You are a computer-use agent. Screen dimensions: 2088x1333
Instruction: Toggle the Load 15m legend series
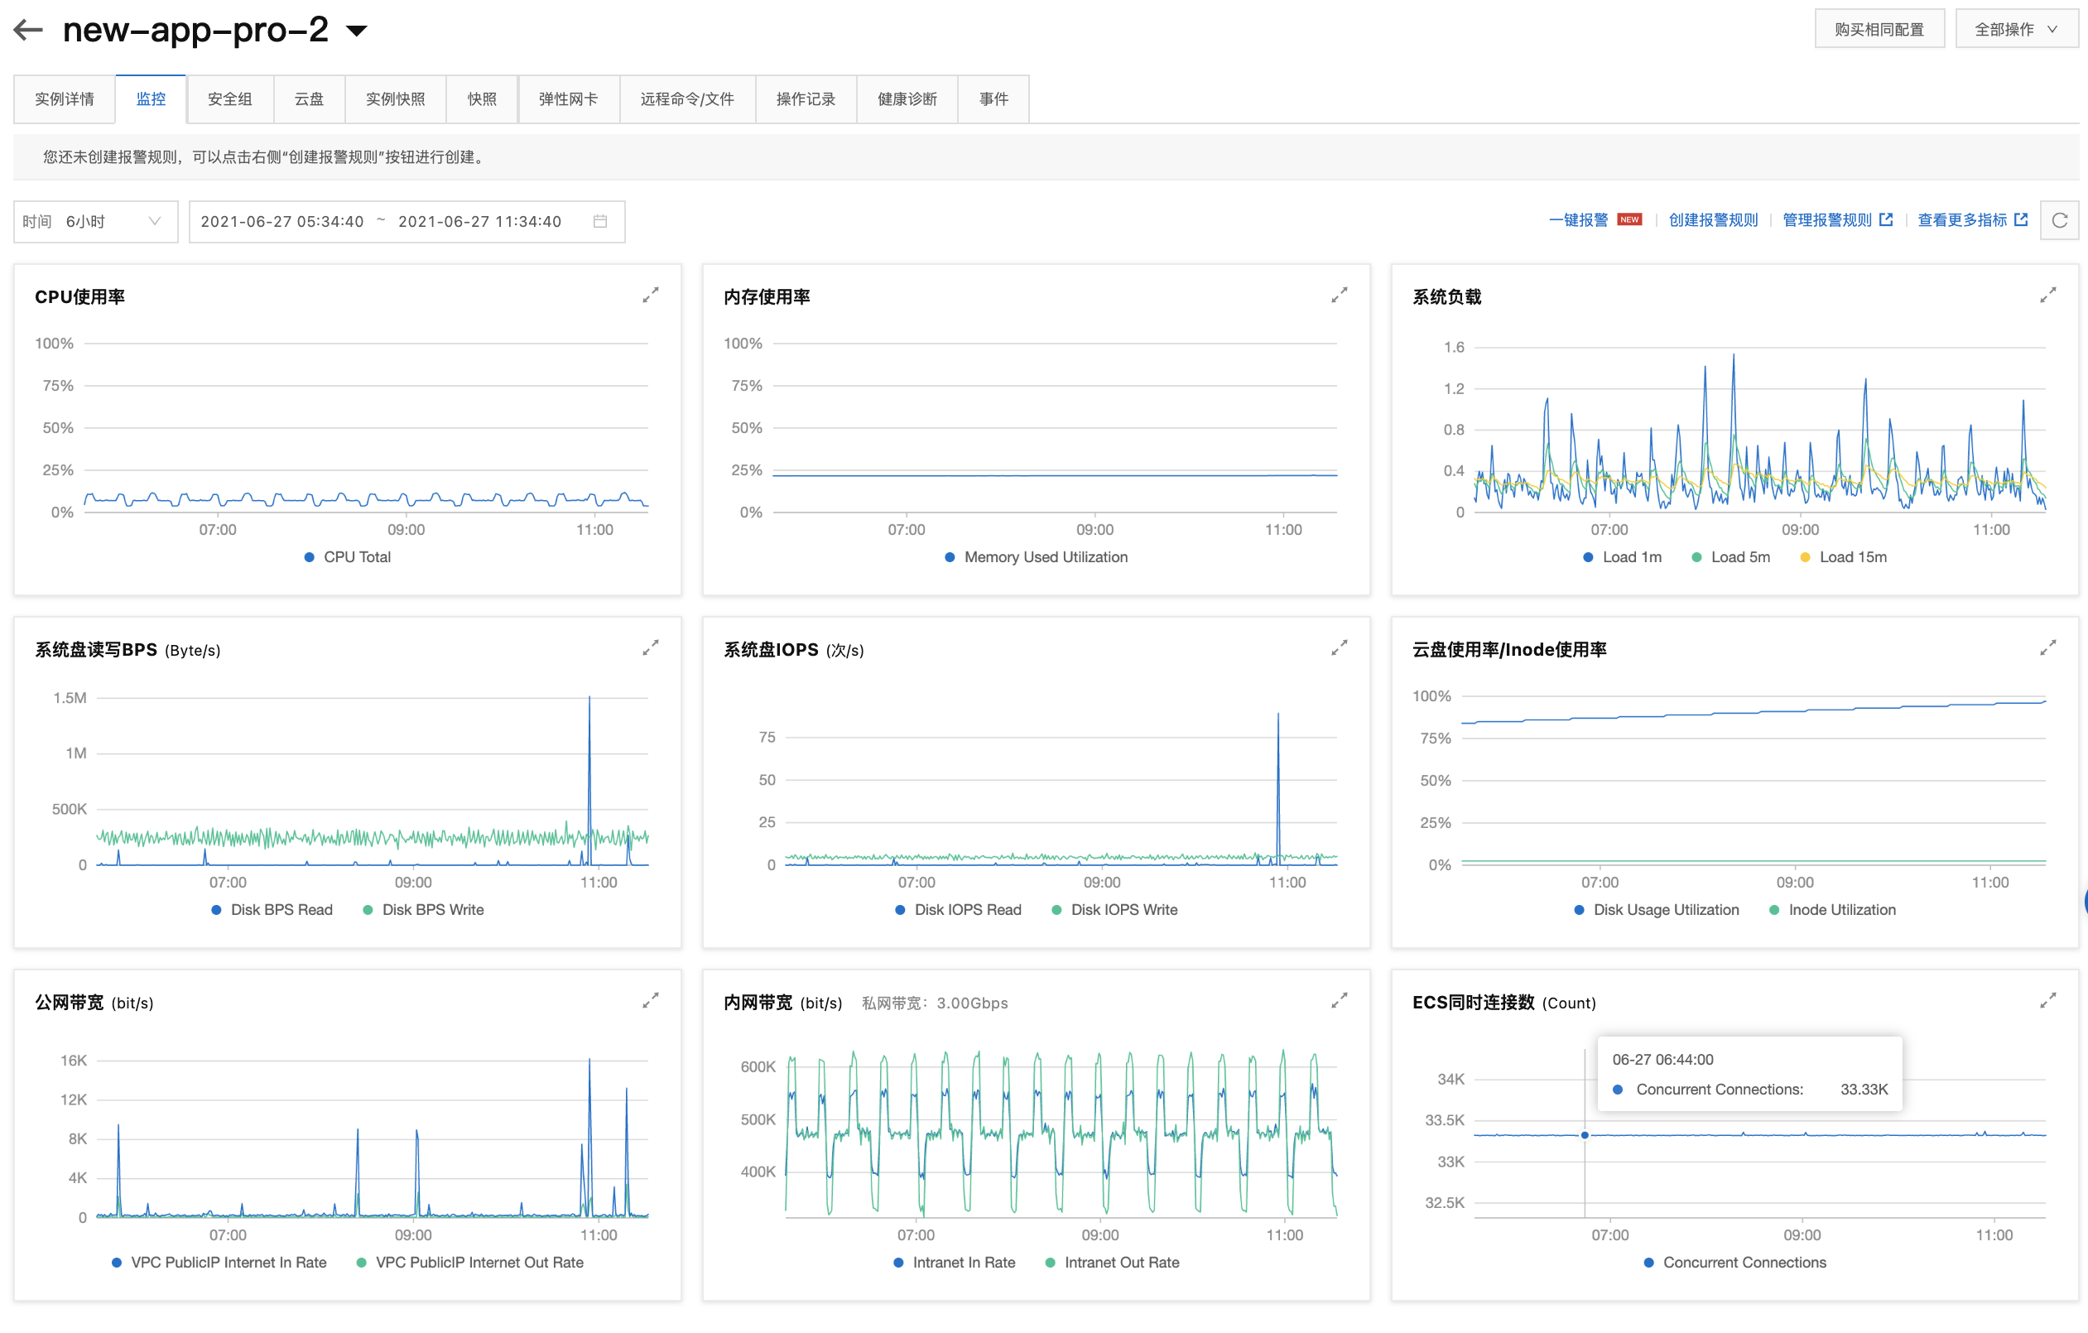(1844, 556)
